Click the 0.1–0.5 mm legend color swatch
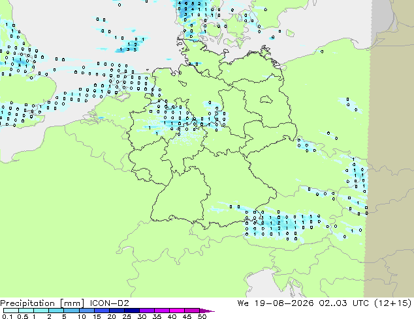The image size is (414, 319). tap(11, 311)
